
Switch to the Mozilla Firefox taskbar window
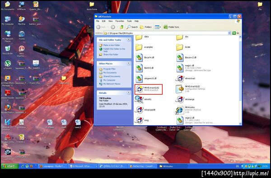click(x=52, y=166)
